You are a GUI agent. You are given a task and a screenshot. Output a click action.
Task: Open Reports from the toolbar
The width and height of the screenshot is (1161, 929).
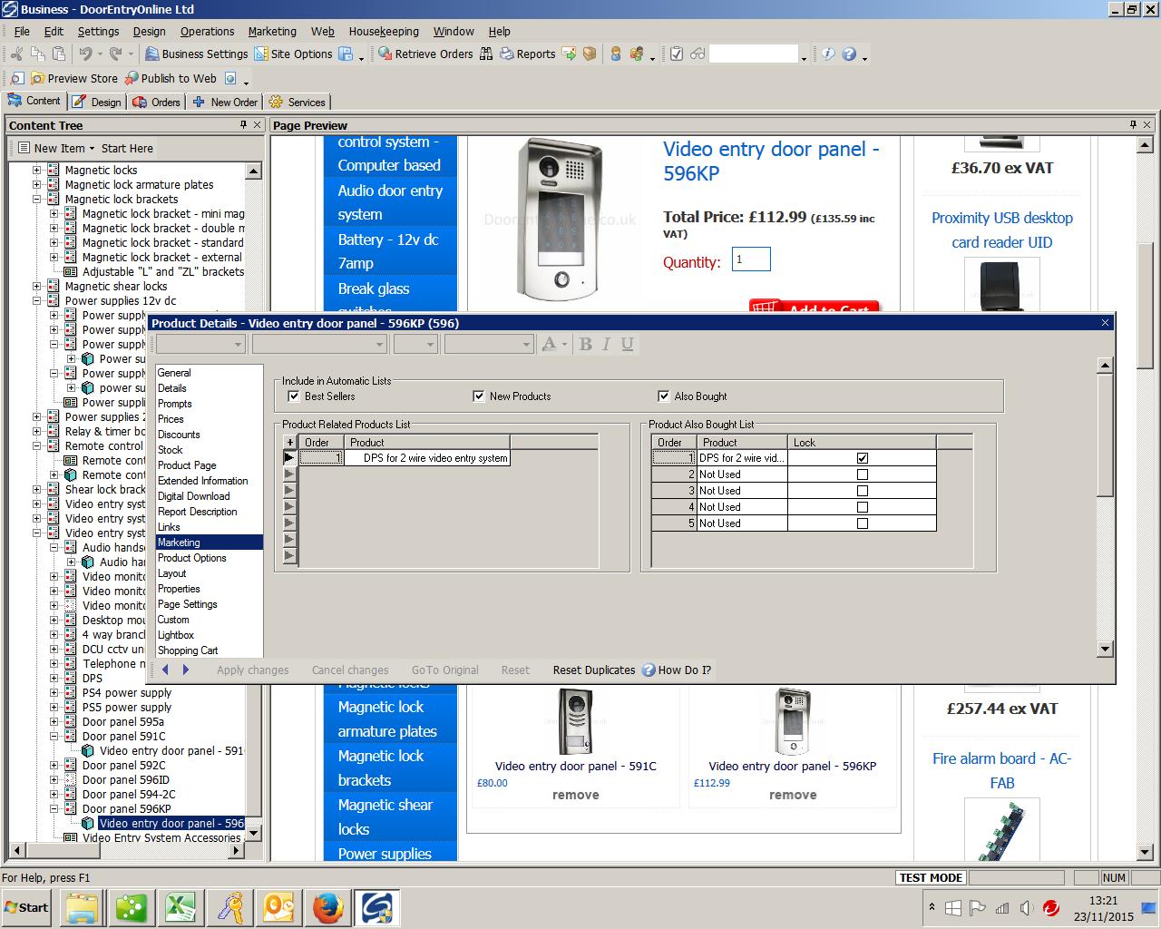(x=527, y=54)
